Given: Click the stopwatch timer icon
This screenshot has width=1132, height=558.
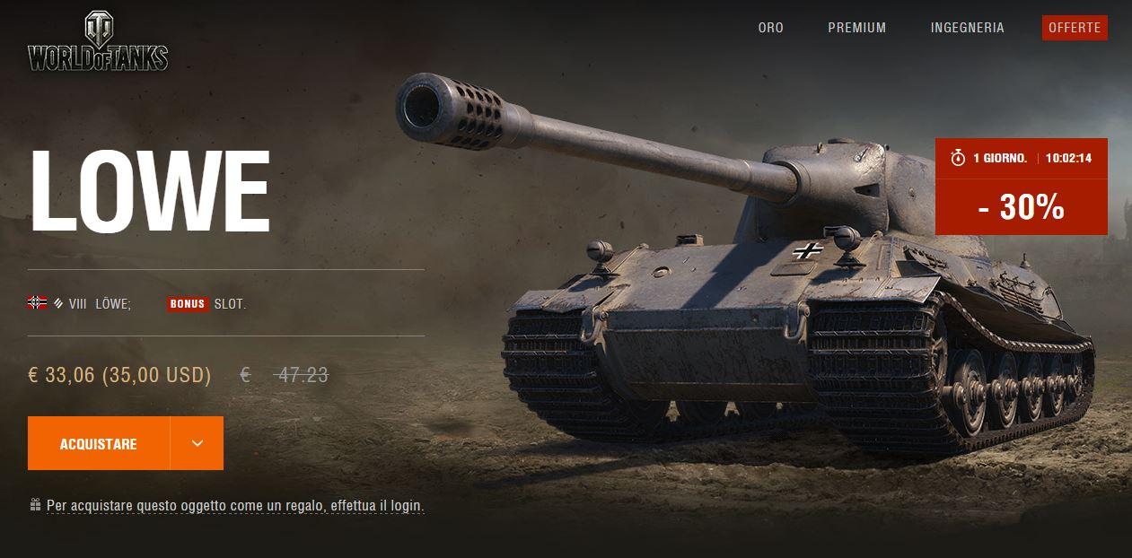Looking at the screenshot, I should pos(959,158).
